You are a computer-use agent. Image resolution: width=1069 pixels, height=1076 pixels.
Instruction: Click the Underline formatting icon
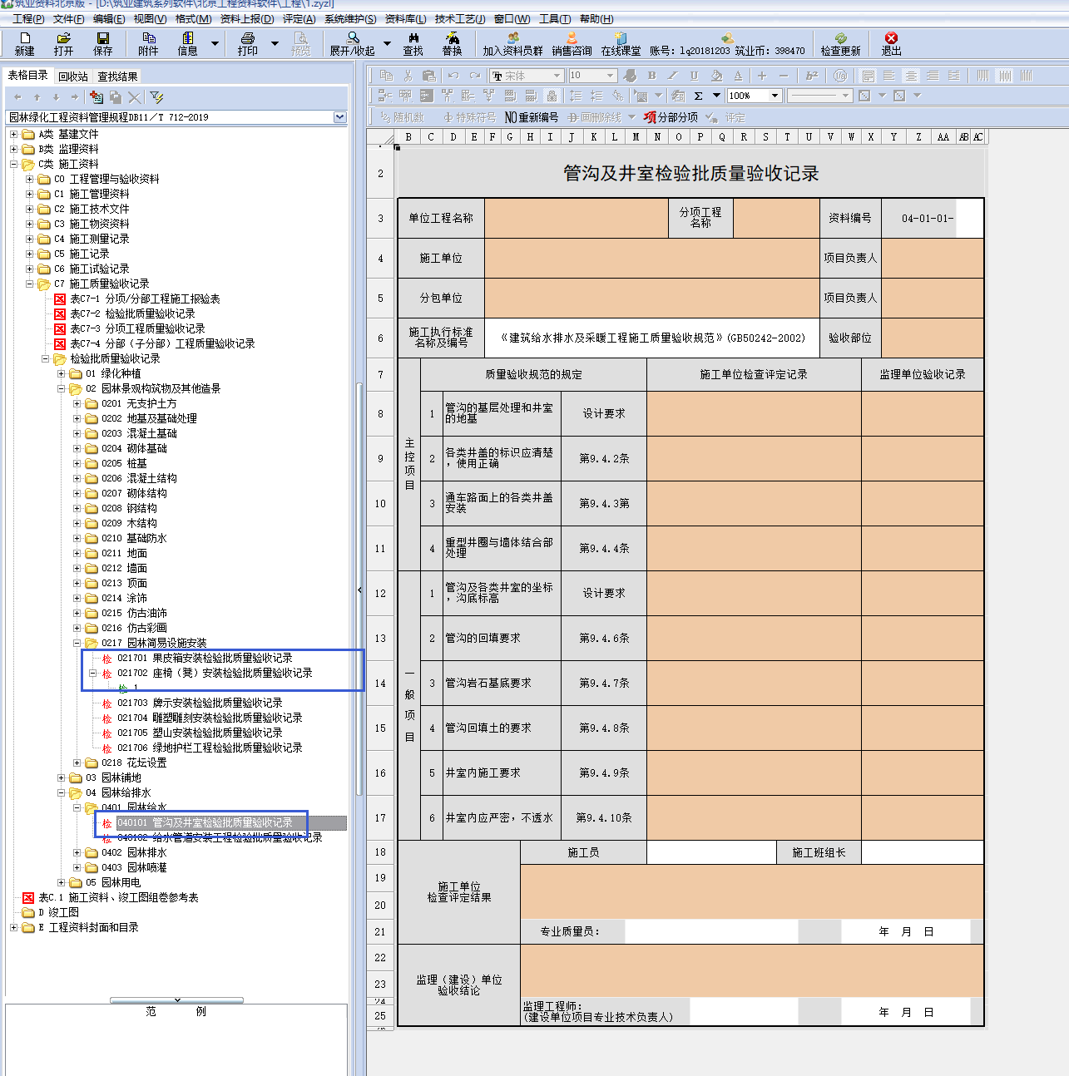click(x=694, y=76)
